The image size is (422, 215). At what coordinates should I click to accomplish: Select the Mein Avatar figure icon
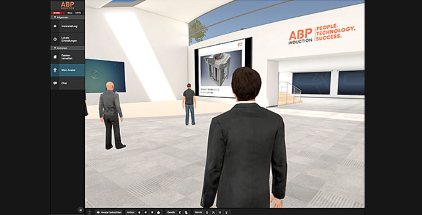click(x=55, y=70)
